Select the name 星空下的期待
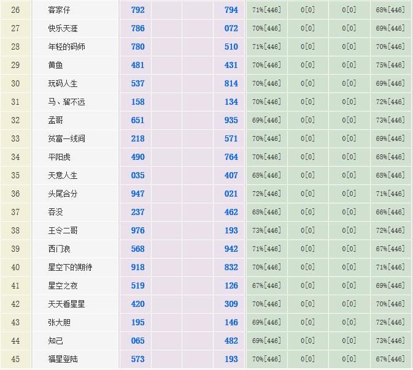 tap(70, 268)
